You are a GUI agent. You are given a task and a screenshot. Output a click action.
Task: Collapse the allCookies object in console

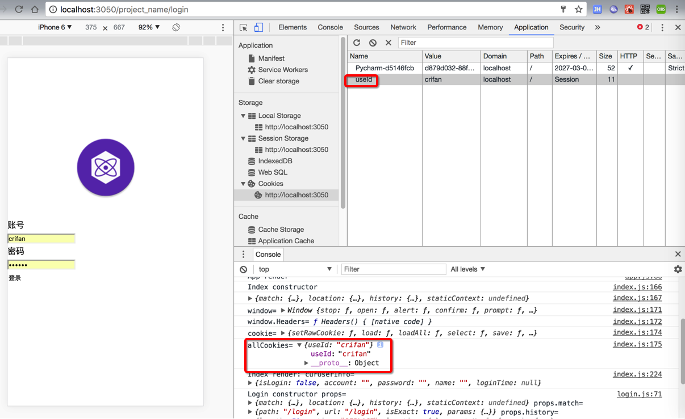299,345
